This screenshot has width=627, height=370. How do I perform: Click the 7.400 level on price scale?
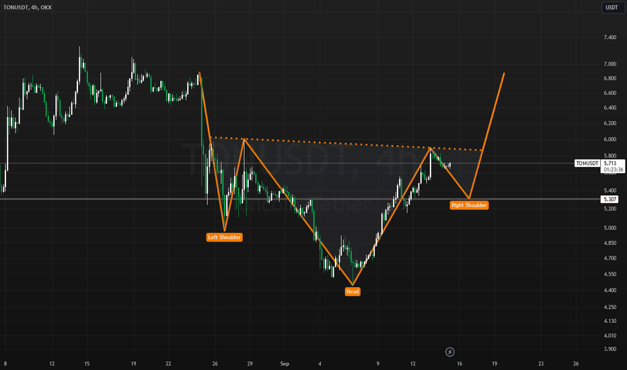610,37
